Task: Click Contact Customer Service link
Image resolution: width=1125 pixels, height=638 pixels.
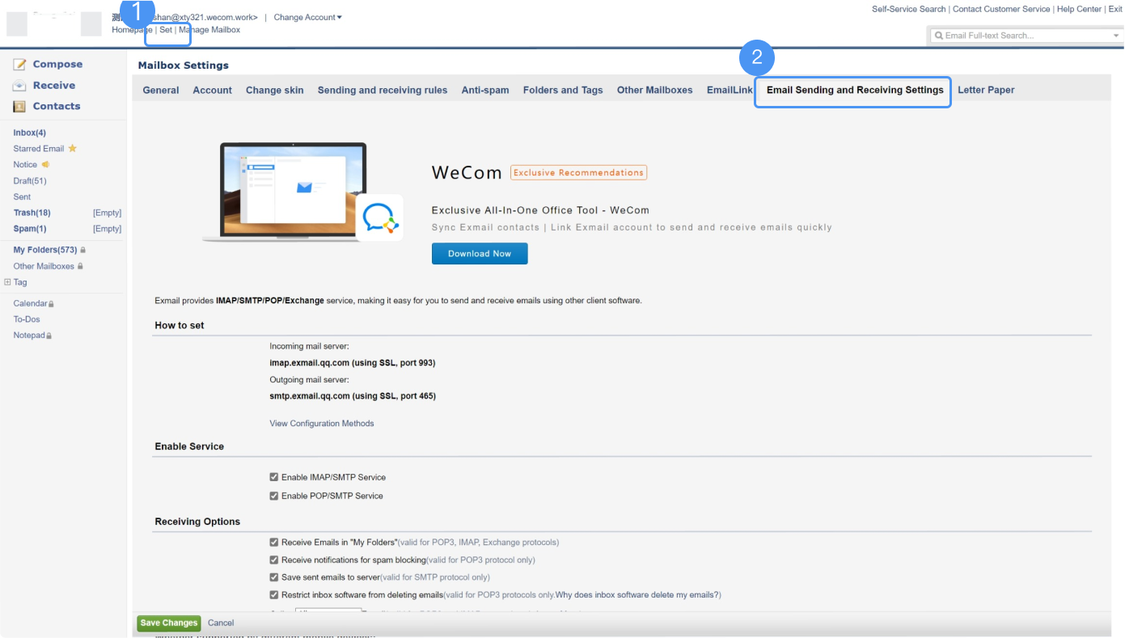Action: click(x=1001, y=9)
